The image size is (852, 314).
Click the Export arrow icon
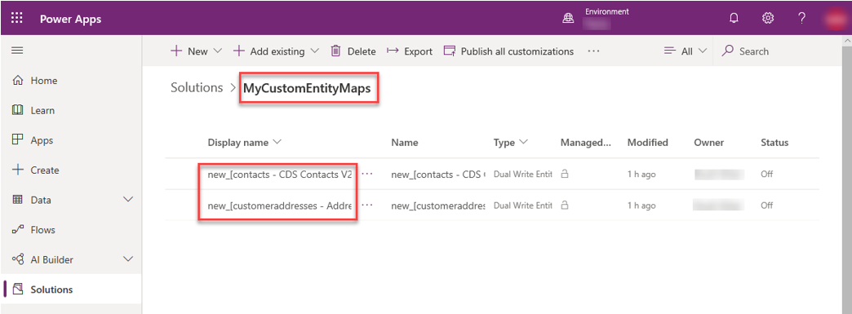coord(393,51)
